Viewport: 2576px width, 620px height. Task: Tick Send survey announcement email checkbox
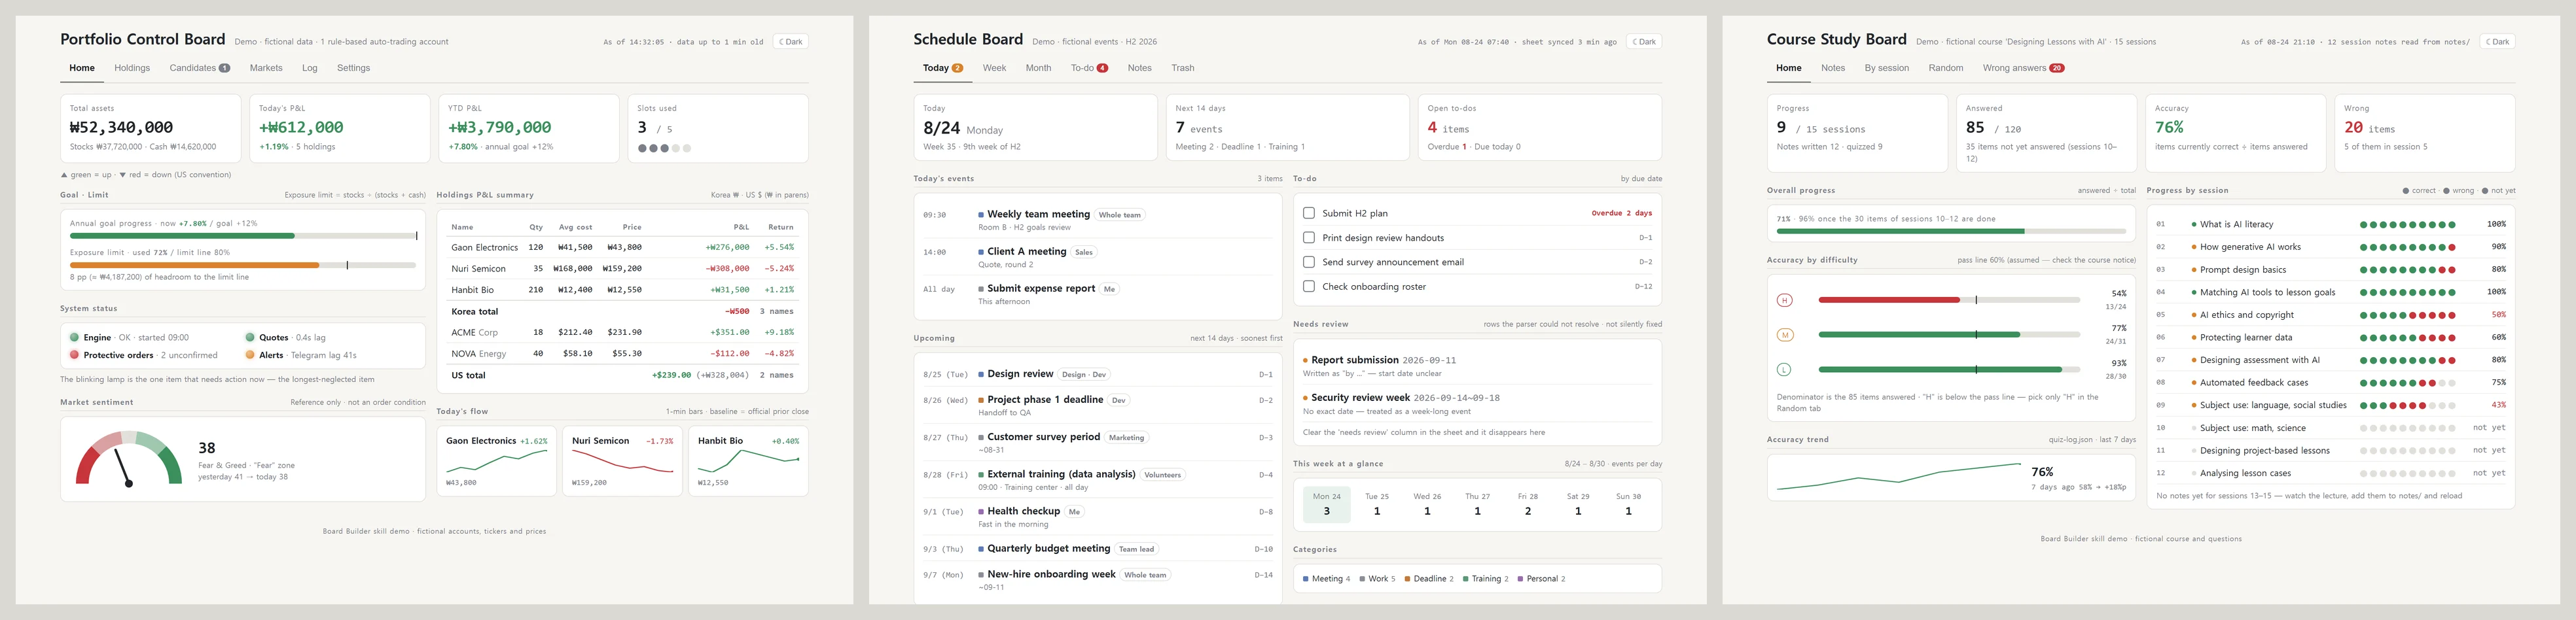(1308, 262)
